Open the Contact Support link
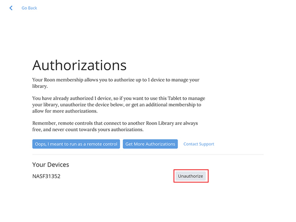The height and width of the screenshot is (222, 296). (x=199, y=144)
